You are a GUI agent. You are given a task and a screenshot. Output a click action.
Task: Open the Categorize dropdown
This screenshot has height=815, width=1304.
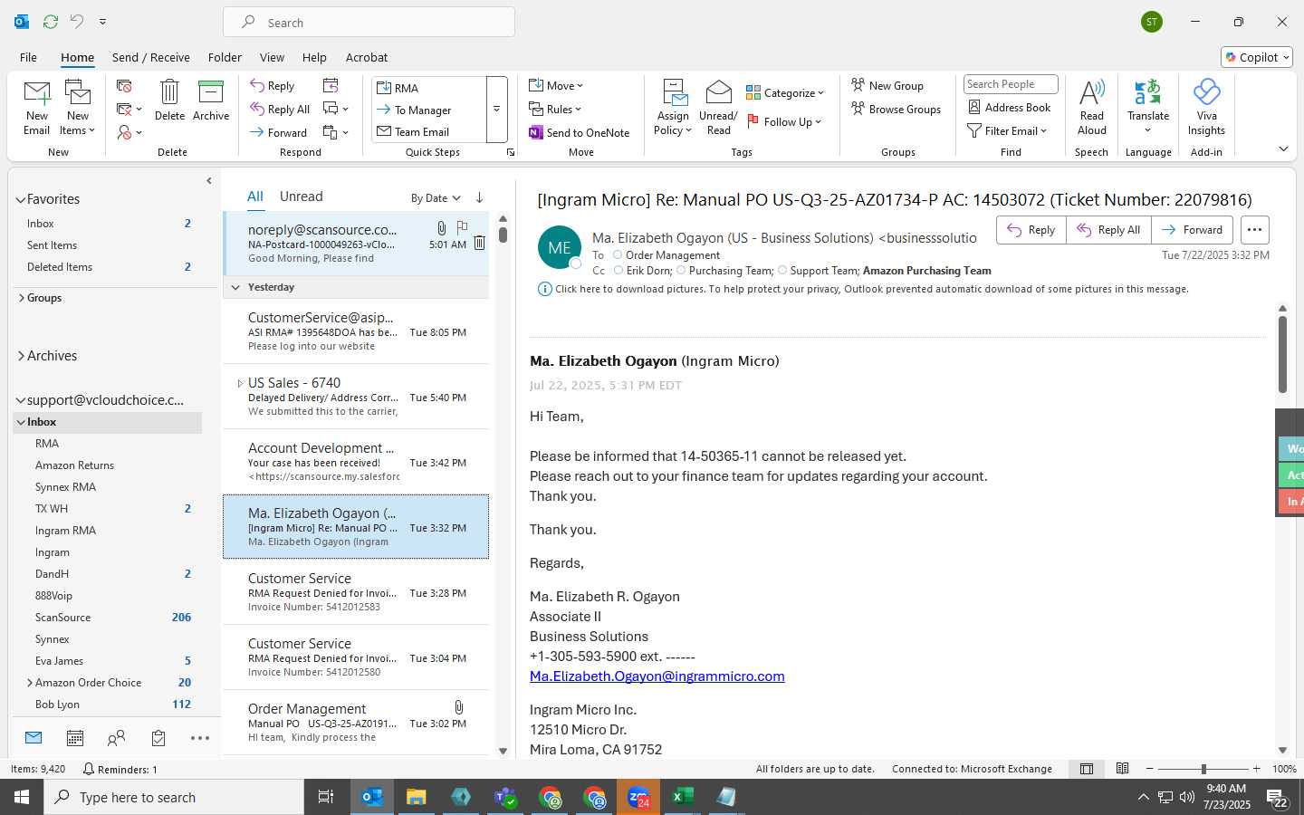pyautogui.click(x=785, y=92)
